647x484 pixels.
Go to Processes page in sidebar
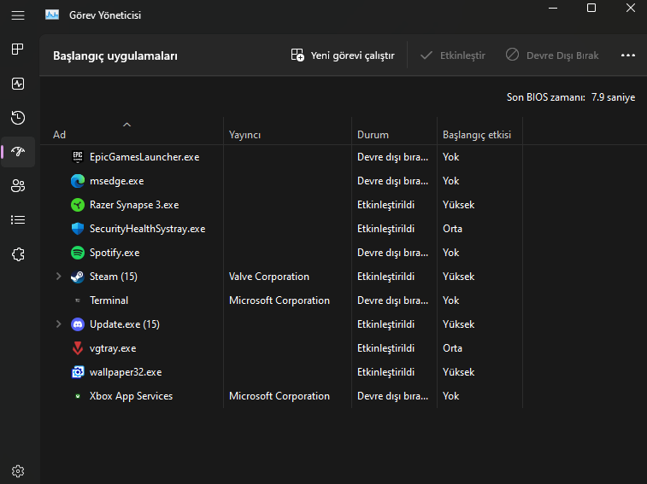17,49
